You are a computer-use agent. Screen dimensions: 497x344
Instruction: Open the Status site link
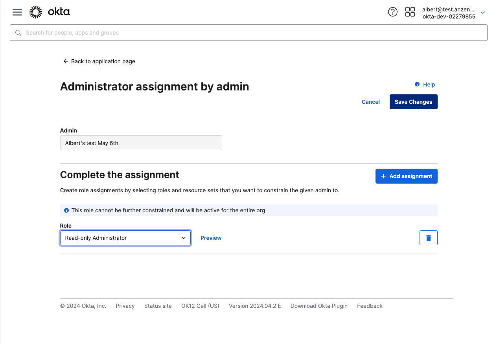point(158,306)
